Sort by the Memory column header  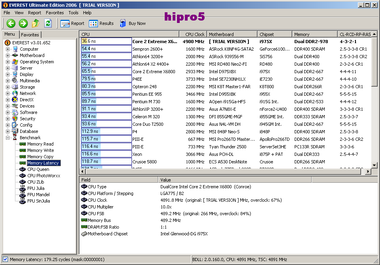tap(315, 34)
